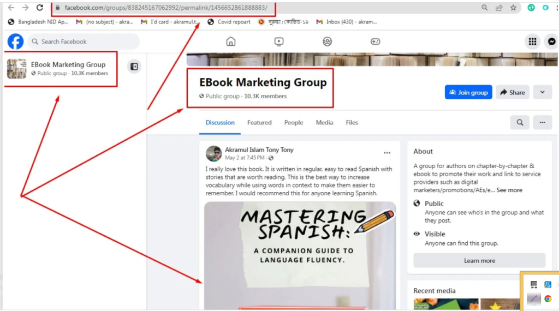
Task: Open the Facebook Groups icon in the top nav
Action: tap(328, 41)
